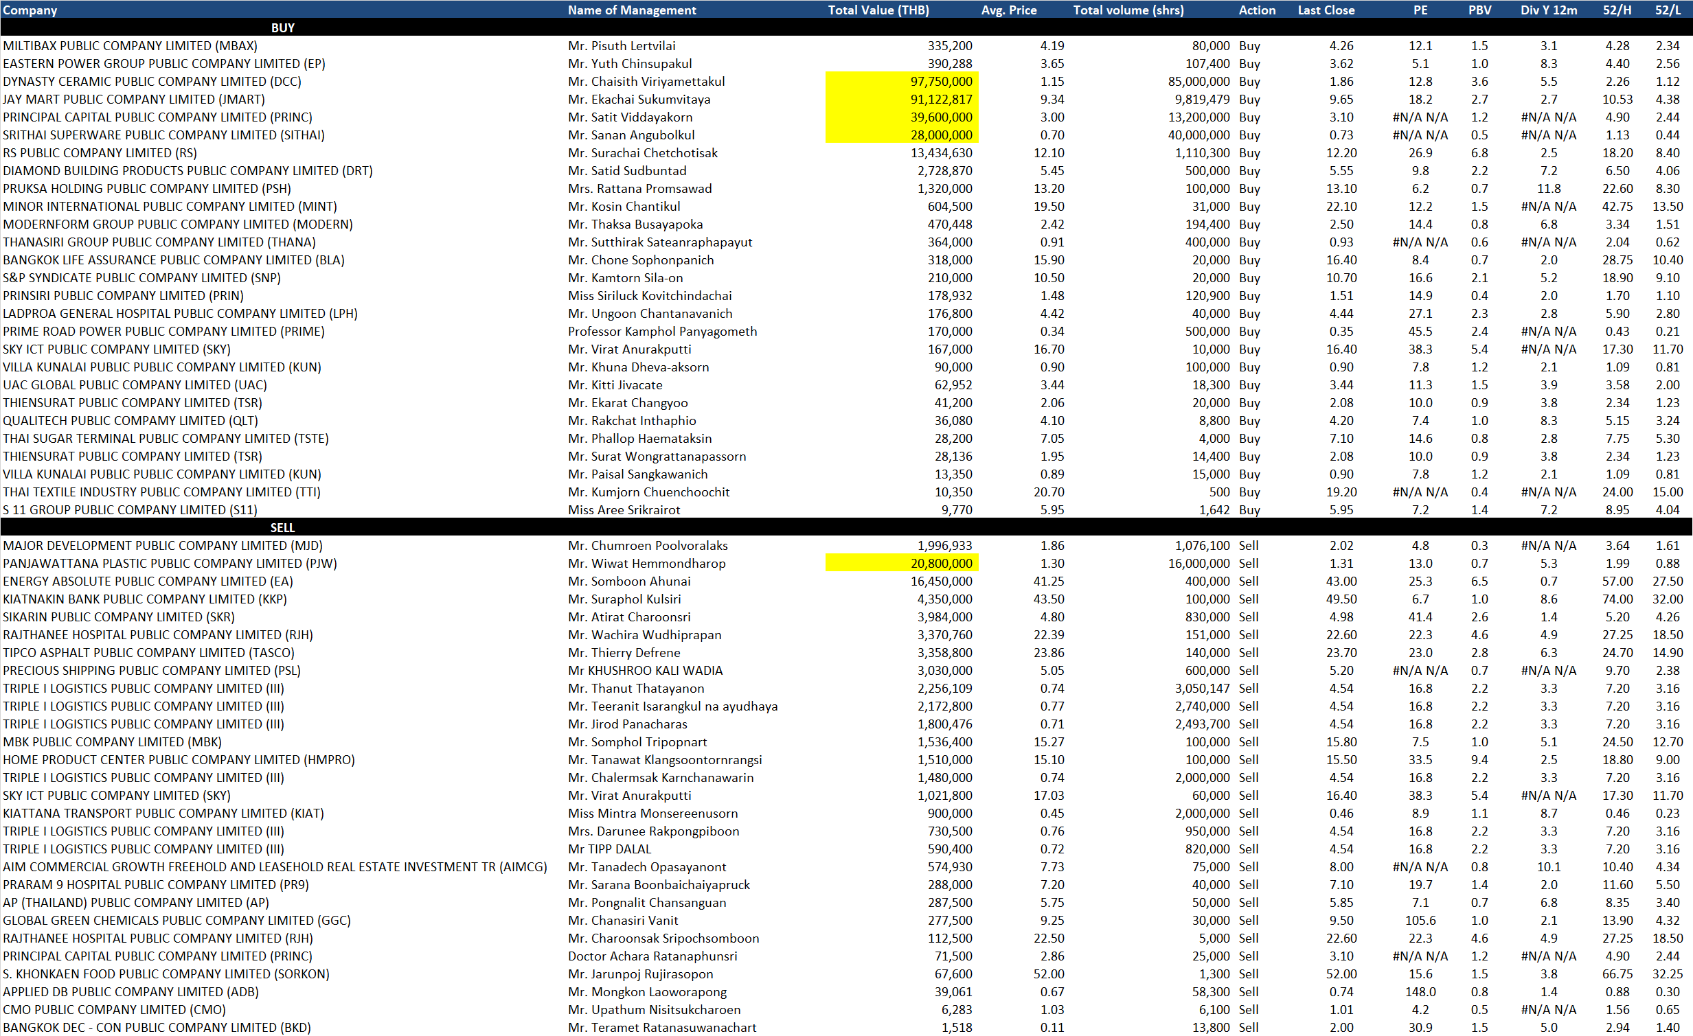Screen dimensions: 1693x1036
Task: Click the Avg. Price column header
Action: tap(1008, 10)
